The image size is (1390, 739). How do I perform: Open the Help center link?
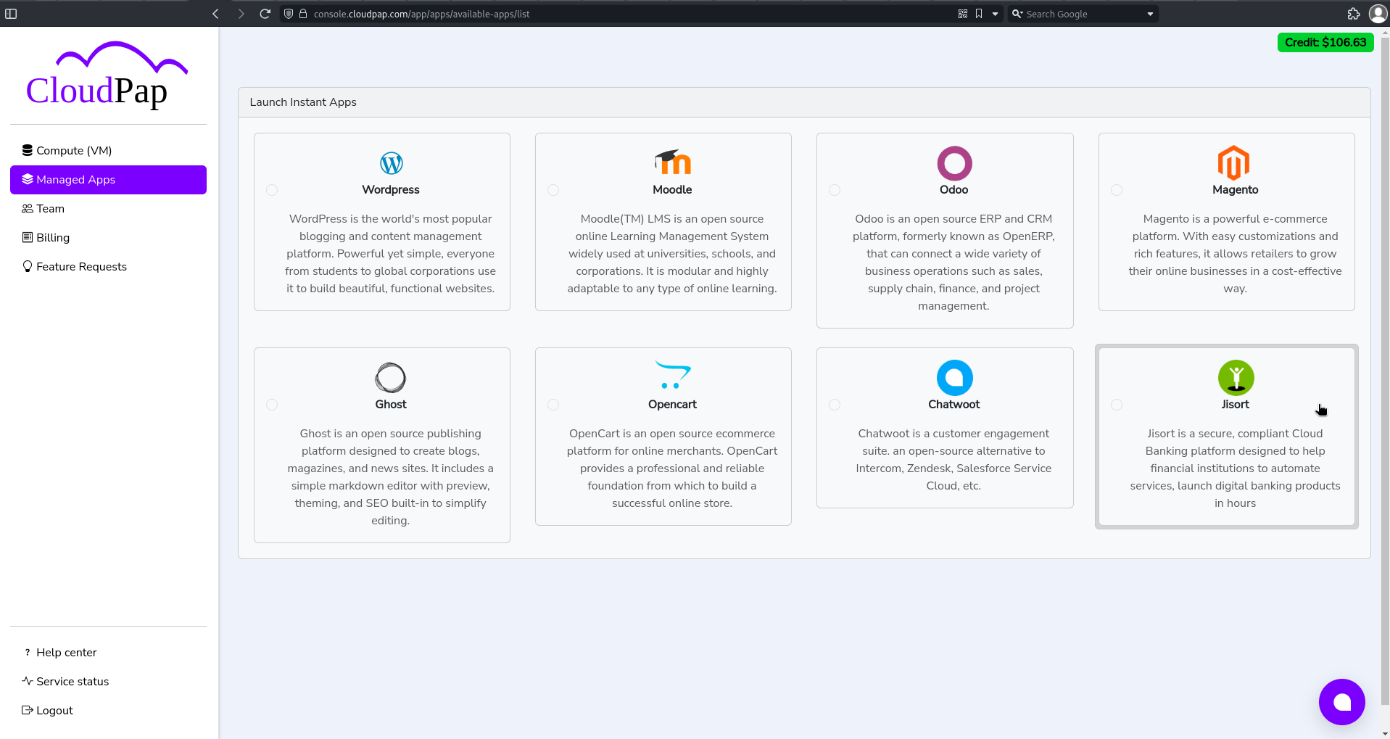point(67,652)
